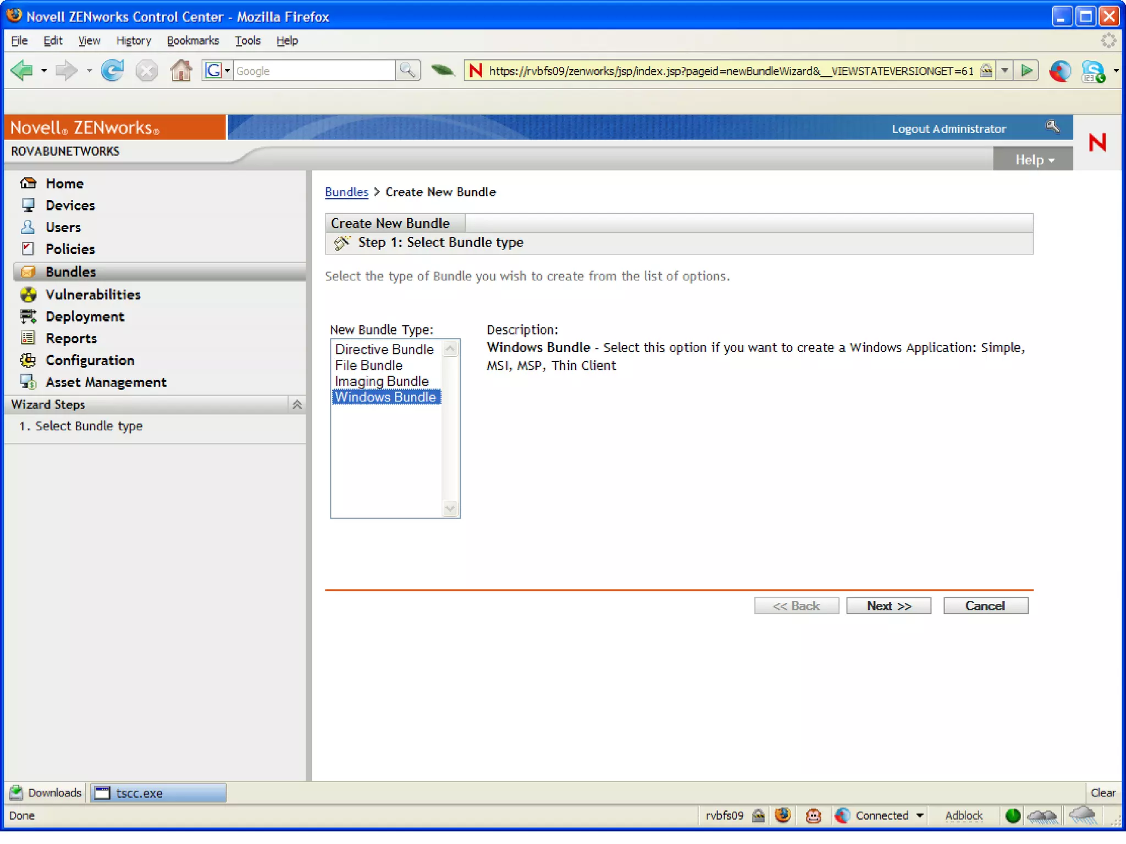
Task: Open the Help dropdown in header
Action: tap(1034, 159)
